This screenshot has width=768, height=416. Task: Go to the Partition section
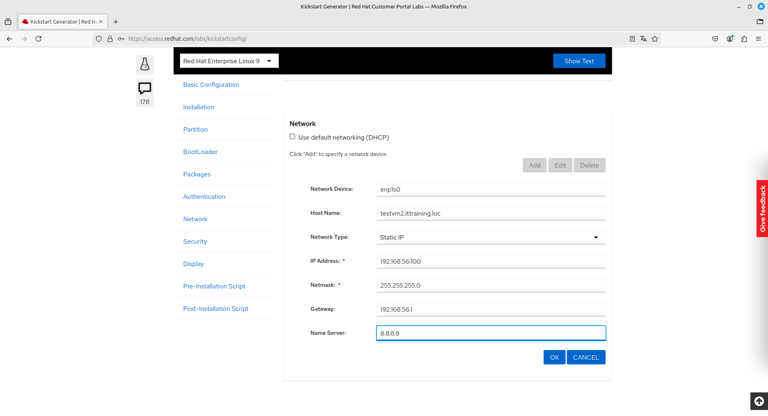[x=196, y=130]
